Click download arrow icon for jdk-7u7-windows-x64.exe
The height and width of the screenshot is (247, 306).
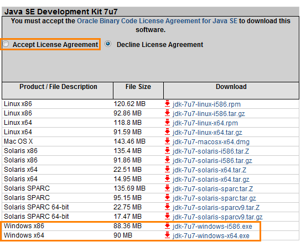(167, 235)
